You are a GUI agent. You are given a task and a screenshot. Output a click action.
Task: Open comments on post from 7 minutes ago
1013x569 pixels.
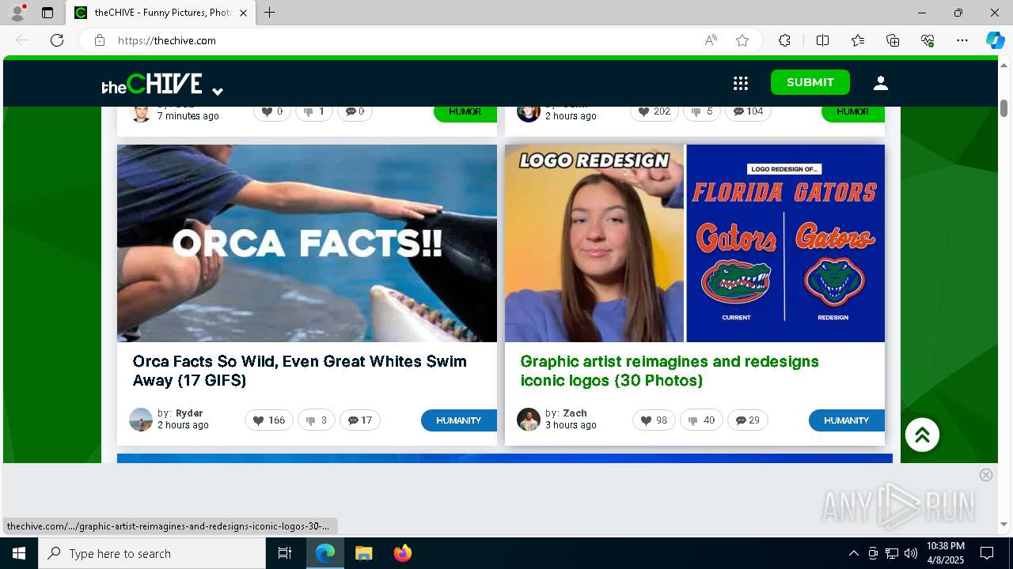pyautogui.click(x=356, y=111)
